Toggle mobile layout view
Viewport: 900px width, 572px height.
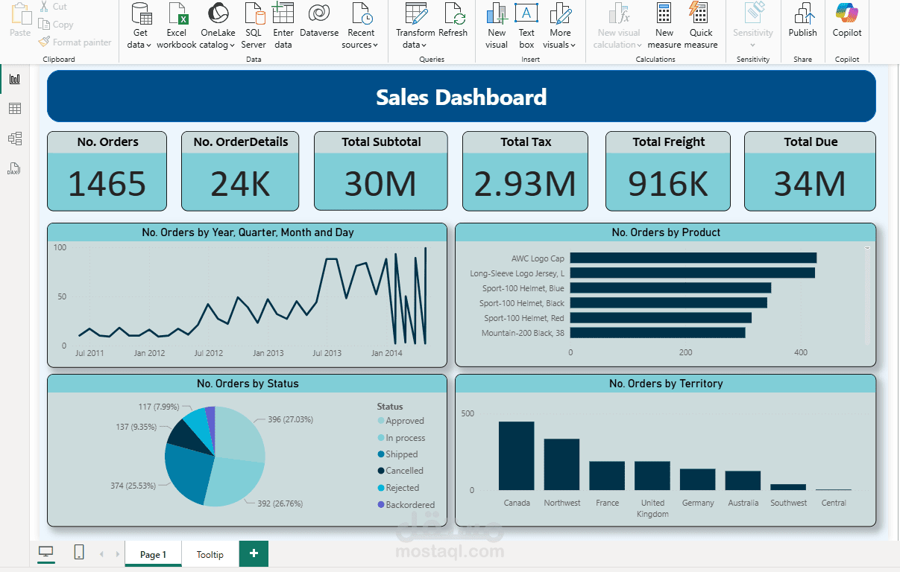coord(78,553)
